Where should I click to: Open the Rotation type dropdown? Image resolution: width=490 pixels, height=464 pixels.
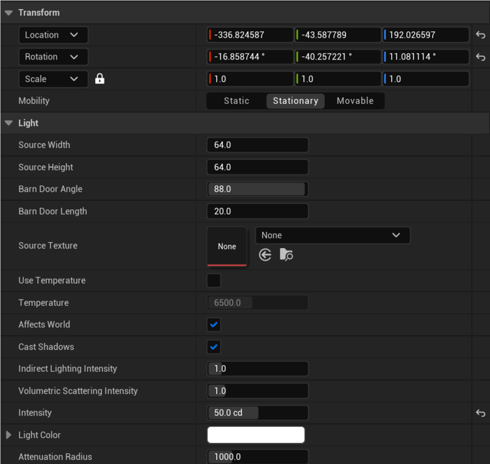click(x=53, y=57)
